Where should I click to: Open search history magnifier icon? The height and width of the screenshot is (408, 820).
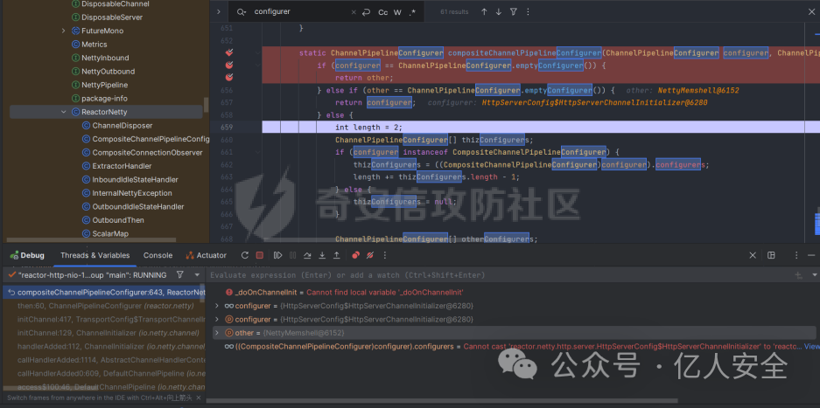point(241,12)
